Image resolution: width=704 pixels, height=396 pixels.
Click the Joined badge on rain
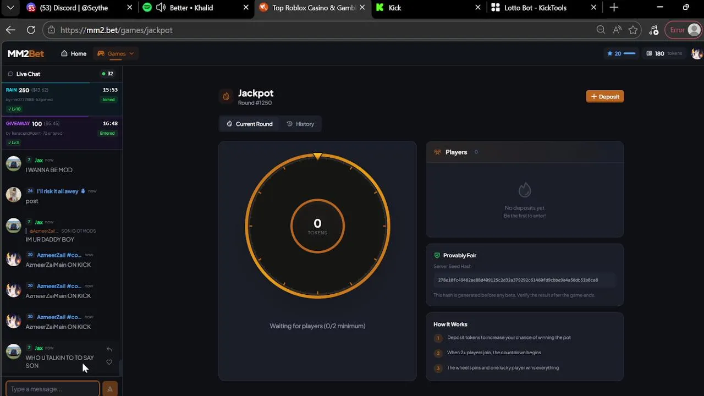108,100
